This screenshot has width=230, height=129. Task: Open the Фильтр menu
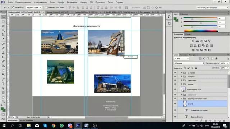(84, 3)
